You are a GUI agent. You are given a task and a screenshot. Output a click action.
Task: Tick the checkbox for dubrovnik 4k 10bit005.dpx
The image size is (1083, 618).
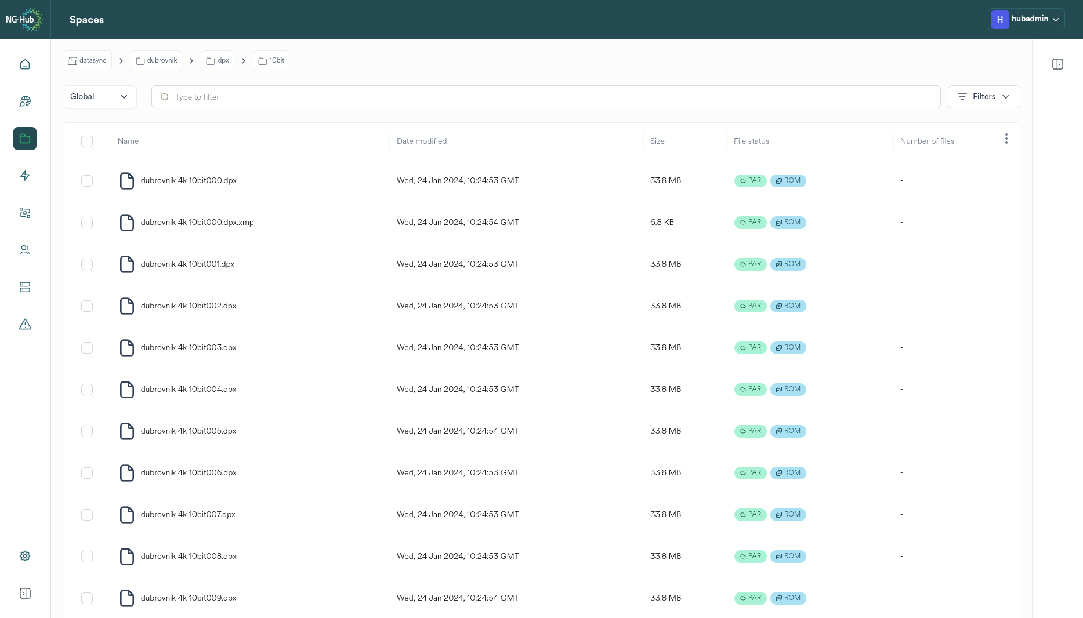(x=87, y=431)
